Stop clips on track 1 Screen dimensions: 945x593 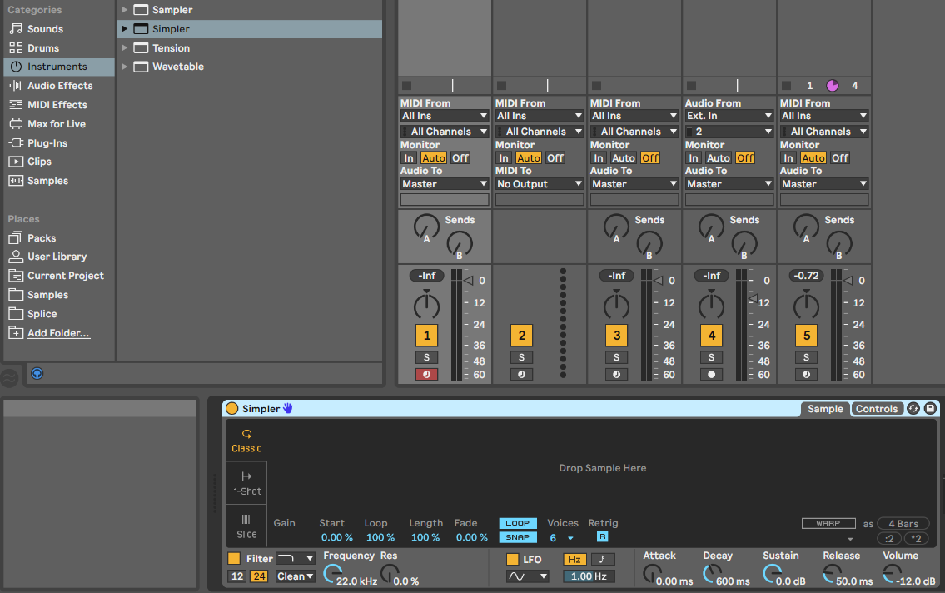pyautogui.click(x=407, y=86)
